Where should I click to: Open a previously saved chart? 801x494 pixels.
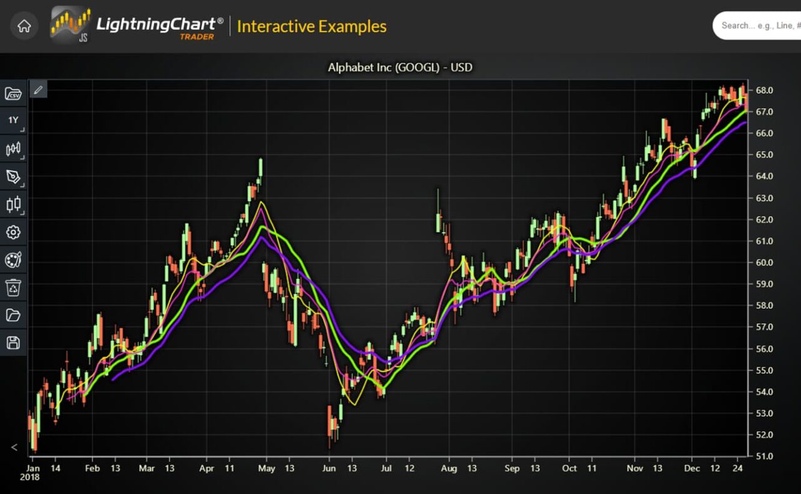13,315
